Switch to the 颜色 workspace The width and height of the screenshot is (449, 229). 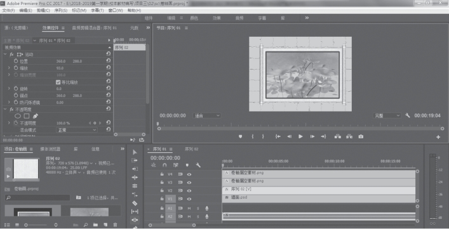point(194,18)
